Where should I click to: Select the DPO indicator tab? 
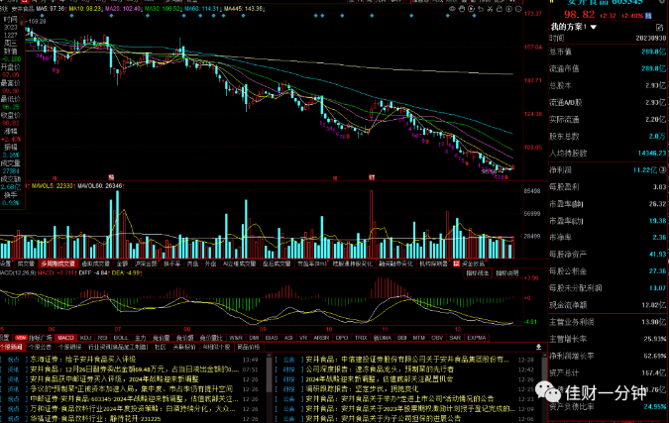point(342,338)
